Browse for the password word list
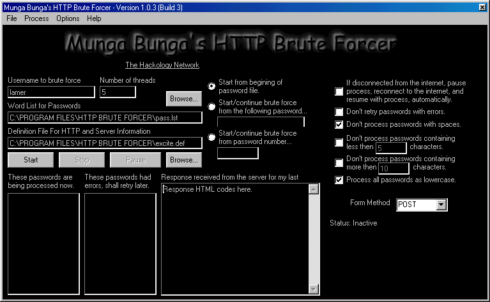Viewport: 490px width, 302px height. 183,99
